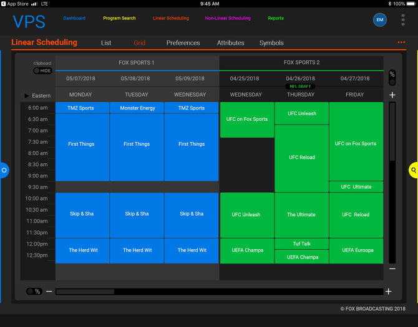The height and width of the screenshot is (327, 418).
Task: Open the Attributes tab
Action: click(x=231, y=43)
